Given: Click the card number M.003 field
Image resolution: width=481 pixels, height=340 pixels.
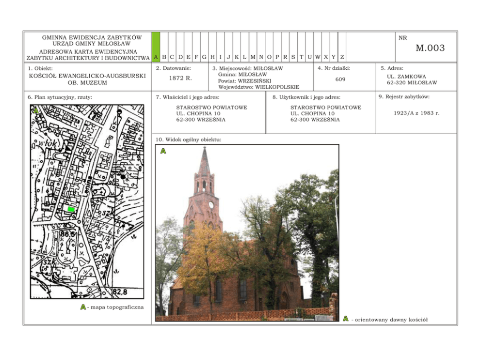Looking at the screenshot, I should point(430,48).
